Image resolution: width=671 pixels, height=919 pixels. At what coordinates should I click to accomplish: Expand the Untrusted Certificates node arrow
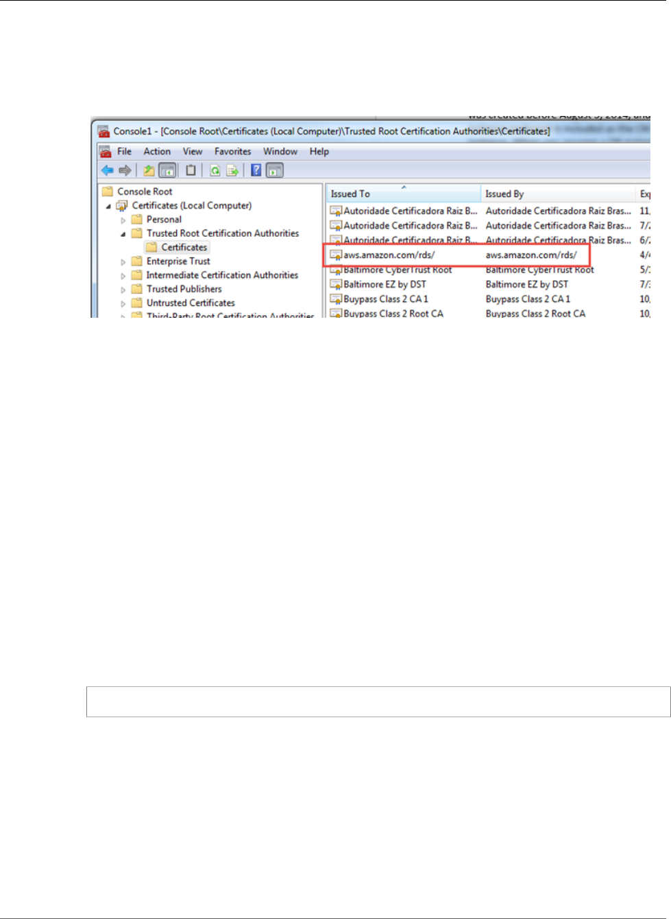point(123,303)
